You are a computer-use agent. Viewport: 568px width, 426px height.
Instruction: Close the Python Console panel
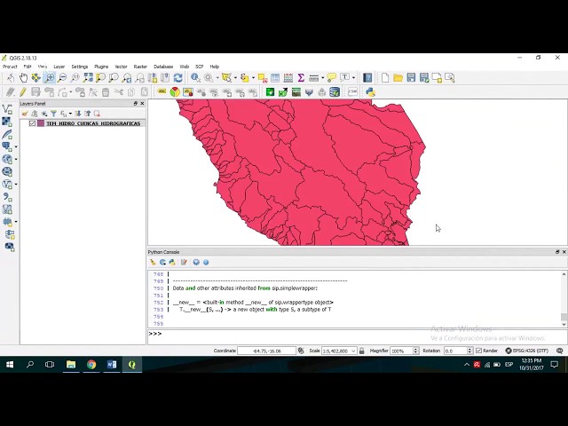click(x=564, y=252)
